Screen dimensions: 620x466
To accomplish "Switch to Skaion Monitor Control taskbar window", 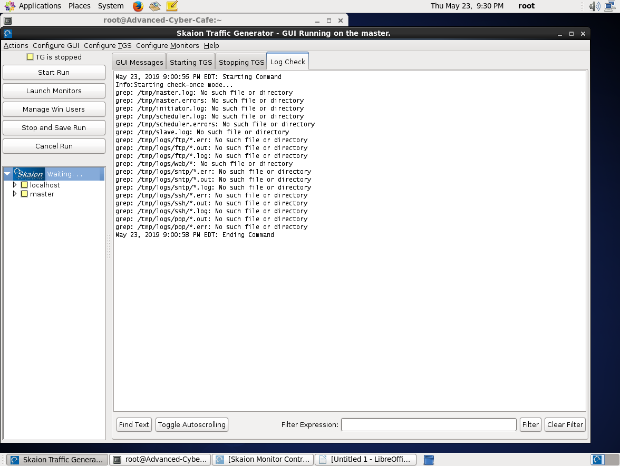I will [263, 459].
